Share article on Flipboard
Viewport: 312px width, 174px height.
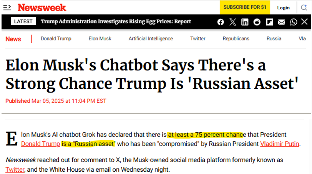click(x=269, y=22)
